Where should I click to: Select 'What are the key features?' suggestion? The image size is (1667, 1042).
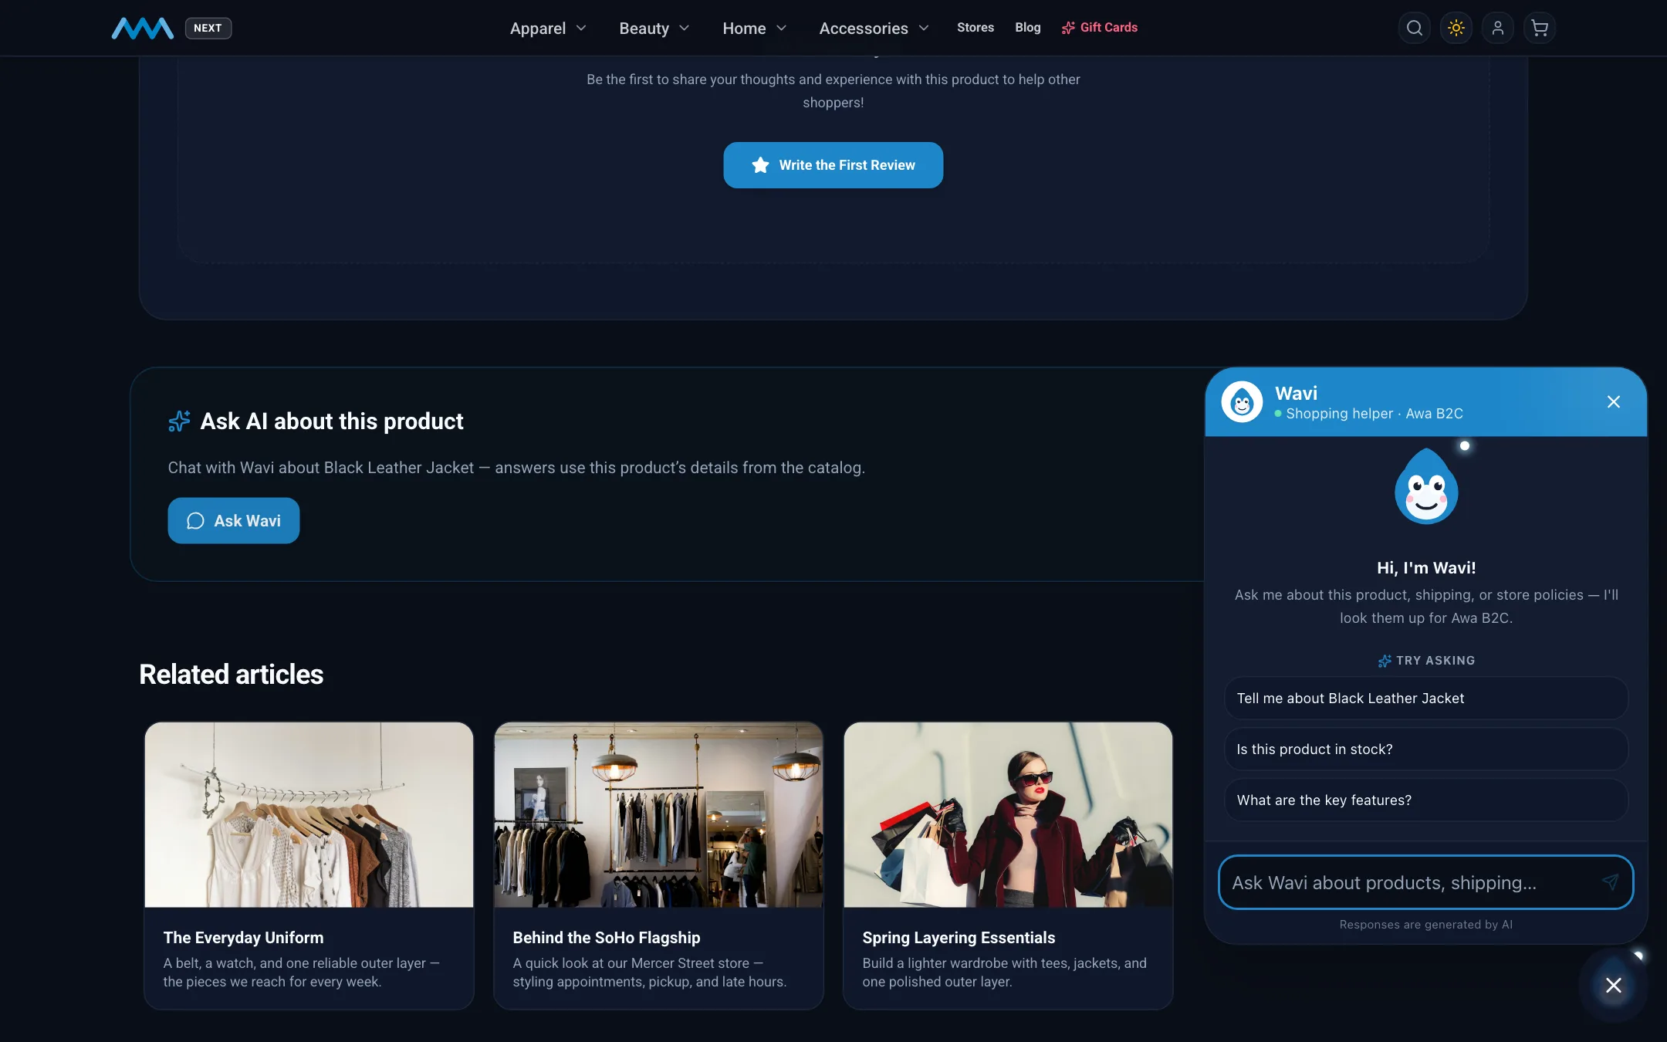click(x=1425, y=800)
